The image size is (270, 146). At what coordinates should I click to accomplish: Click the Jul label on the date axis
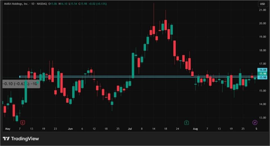(x=130, y=129)
